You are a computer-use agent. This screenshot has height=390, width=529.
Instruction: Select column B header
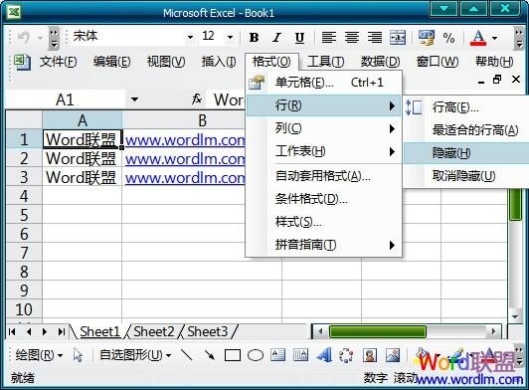(202, 120)
